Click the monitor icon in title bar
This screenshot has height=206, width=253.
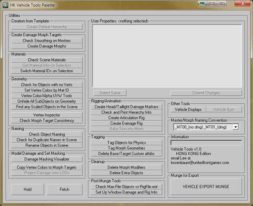coord(202,3)
